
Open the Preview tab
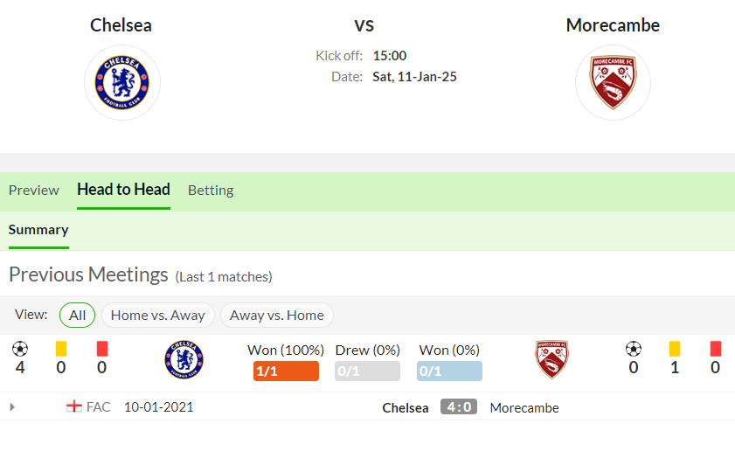(x=34, y=191)
